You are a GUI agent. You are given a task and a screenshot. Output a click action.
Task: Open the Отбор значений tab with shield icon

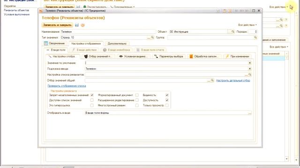pos(98,56)
